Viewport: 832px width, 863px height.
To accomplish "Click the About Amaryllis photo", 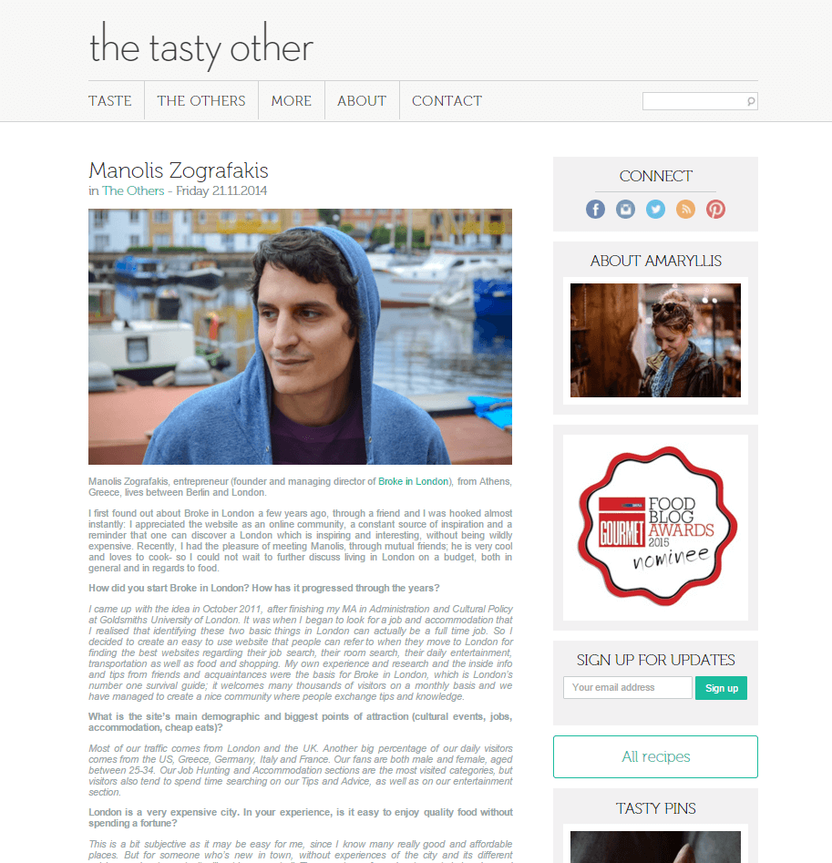I will 655,340.
